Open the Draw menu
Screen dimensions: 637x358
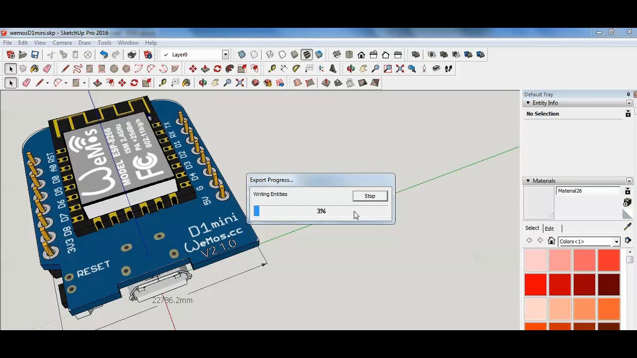[85, 43]
